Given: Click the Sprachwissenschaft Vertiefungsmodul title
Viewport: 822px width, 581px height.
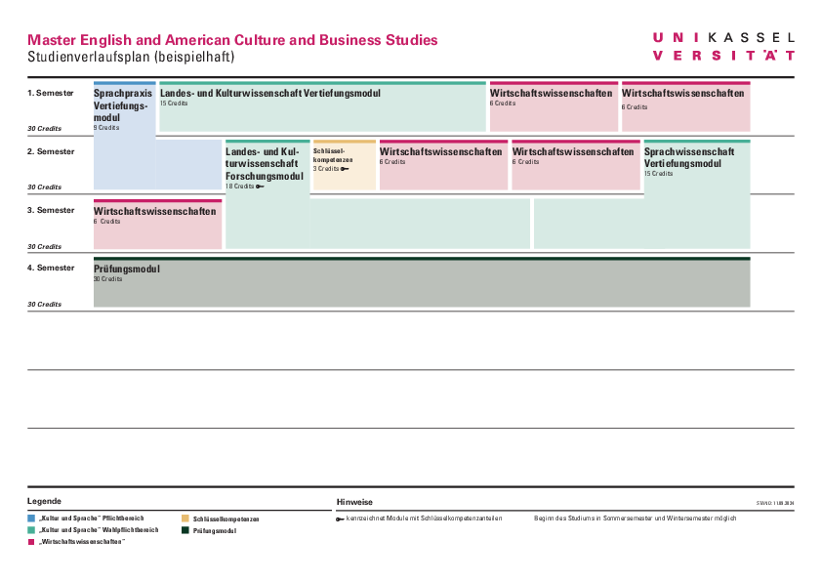Looking at the screenshot, I should click(x=689, y=158).
